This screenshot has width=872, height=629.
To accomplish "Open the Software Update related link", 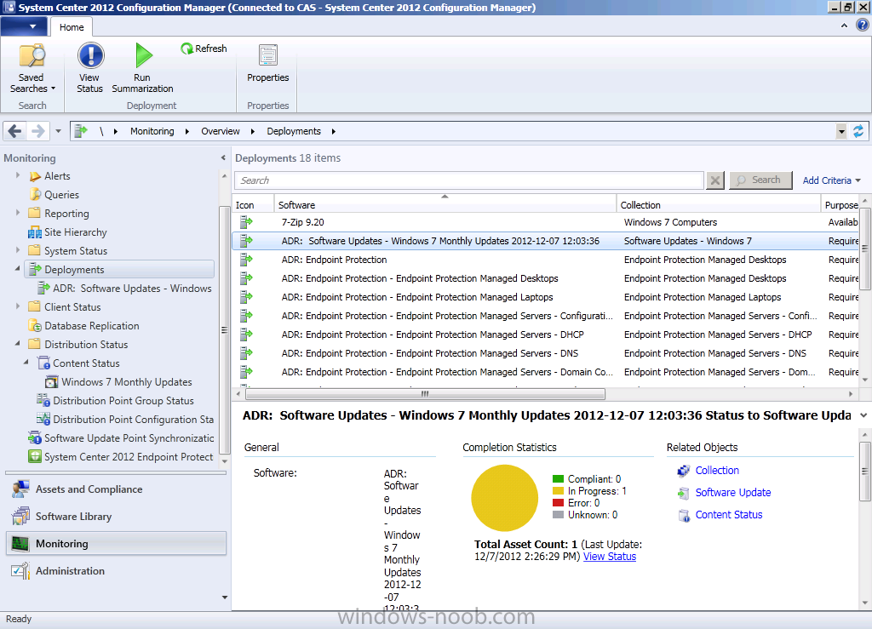I will (x=732, y=493).
